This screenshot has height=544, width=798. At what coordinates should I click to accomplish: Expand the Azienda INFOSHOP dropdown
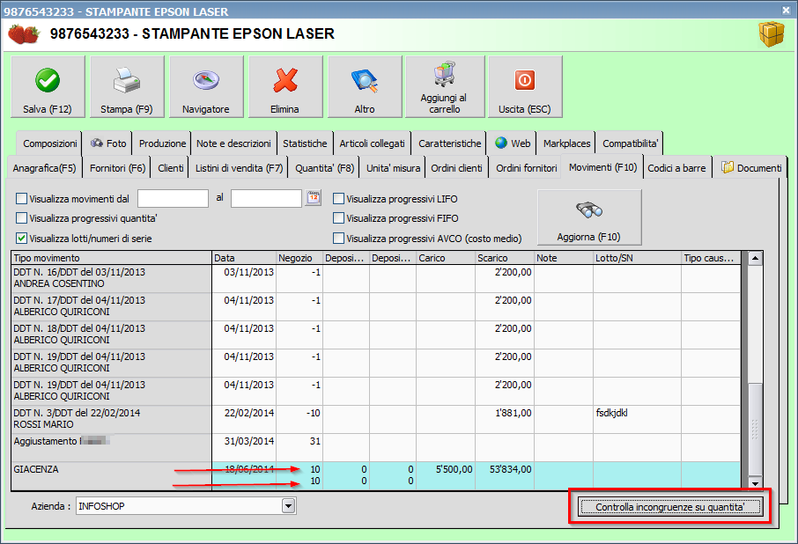pyautogui.click(x=289, y=506)
